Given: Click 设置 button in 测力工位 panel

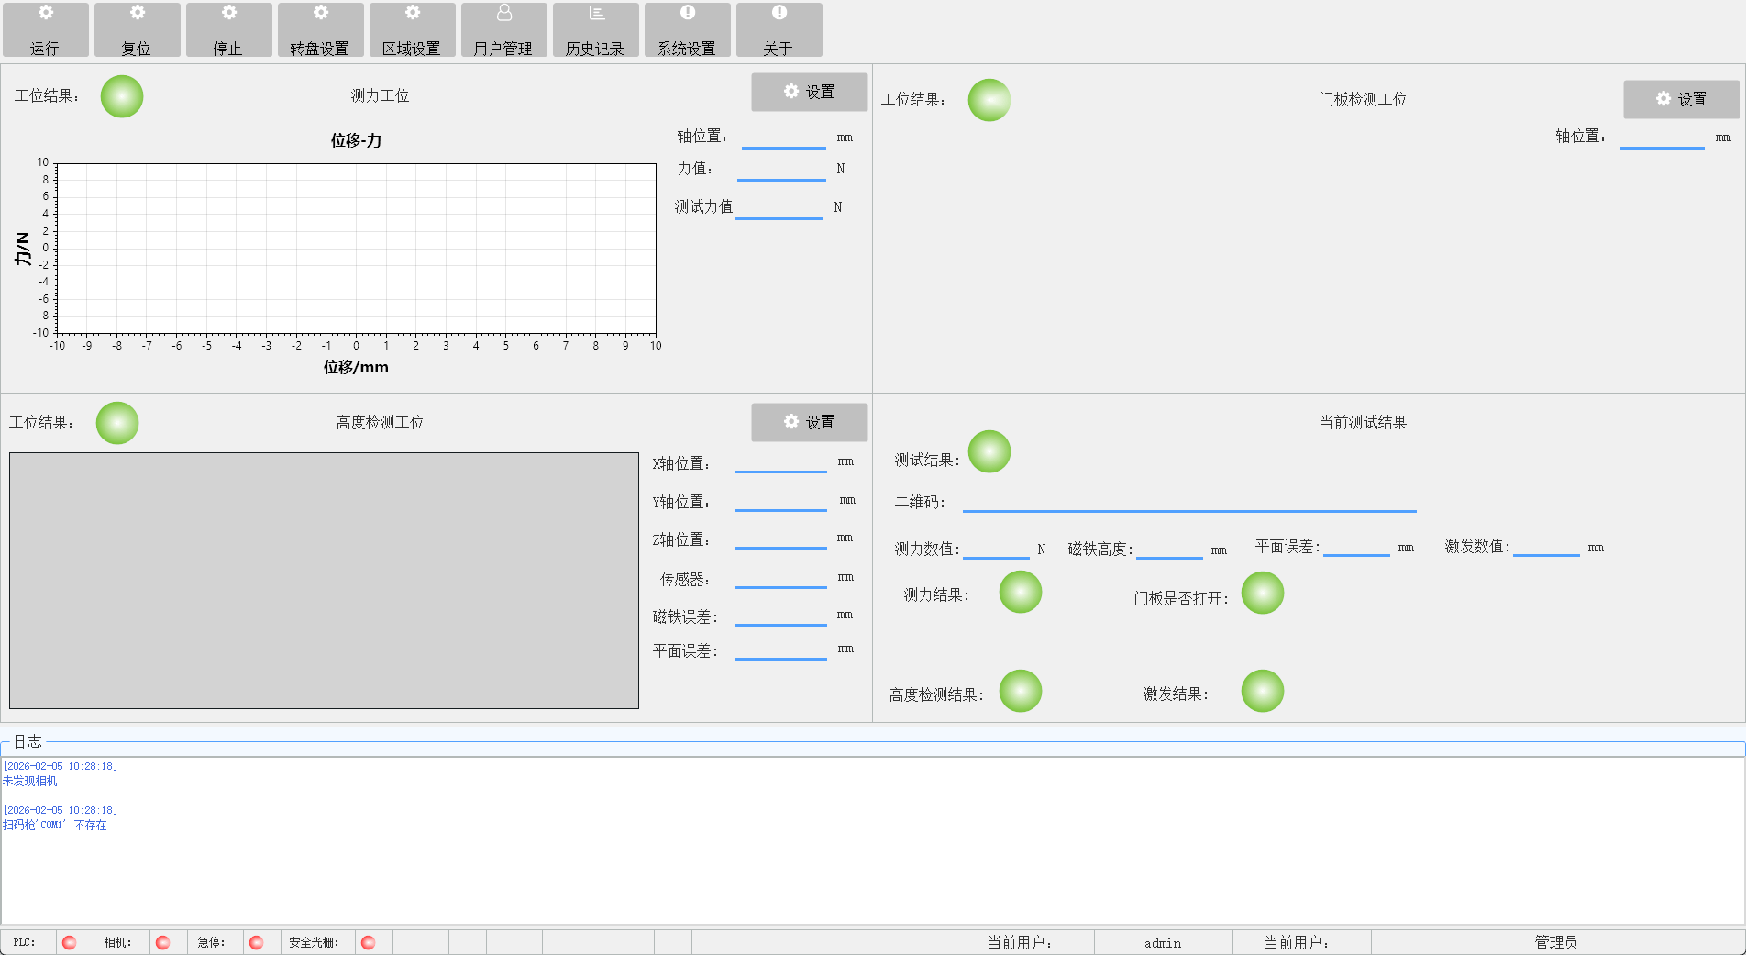Looking at the screenshot, I should pos(809,92).
